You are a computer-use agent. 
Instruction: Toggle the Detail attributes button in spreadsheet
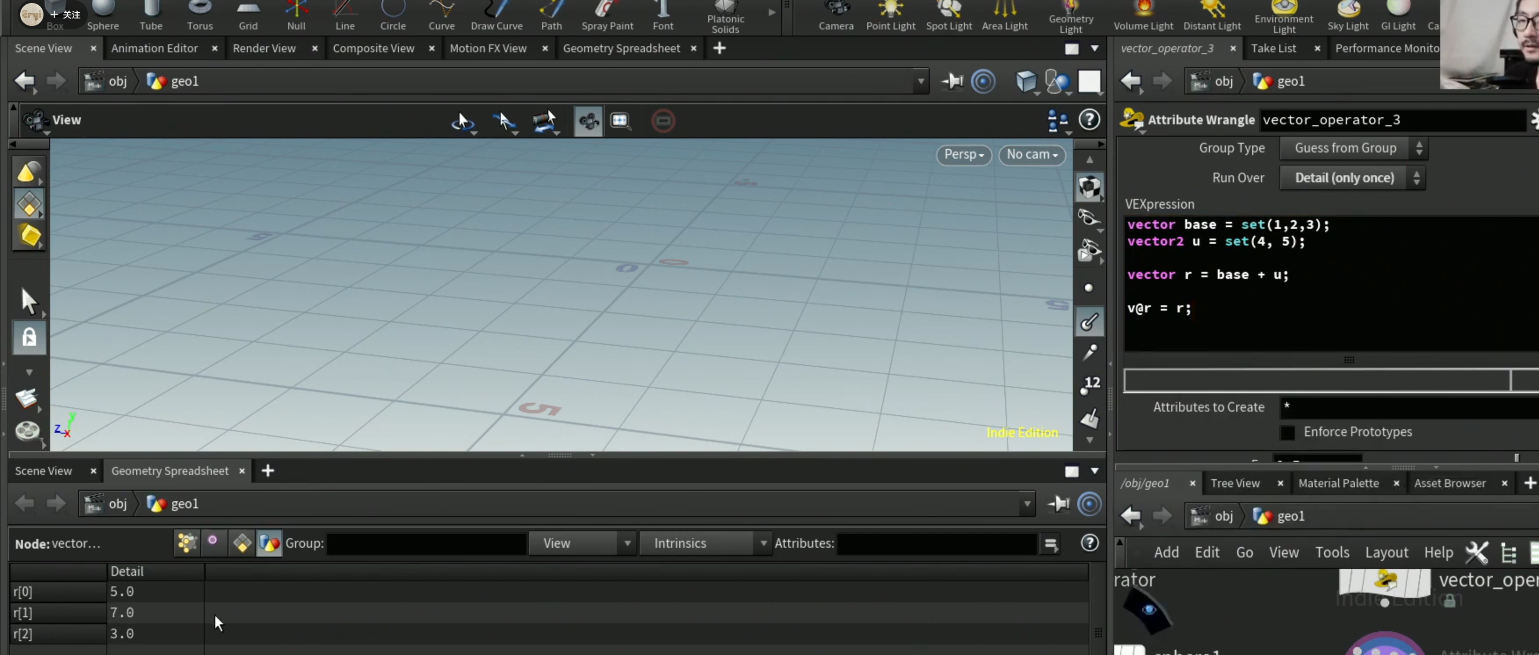click(269, 543)
